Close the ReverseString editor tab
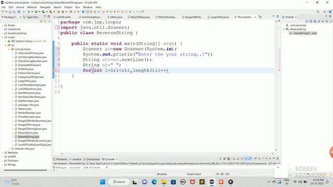 (255, 17)
